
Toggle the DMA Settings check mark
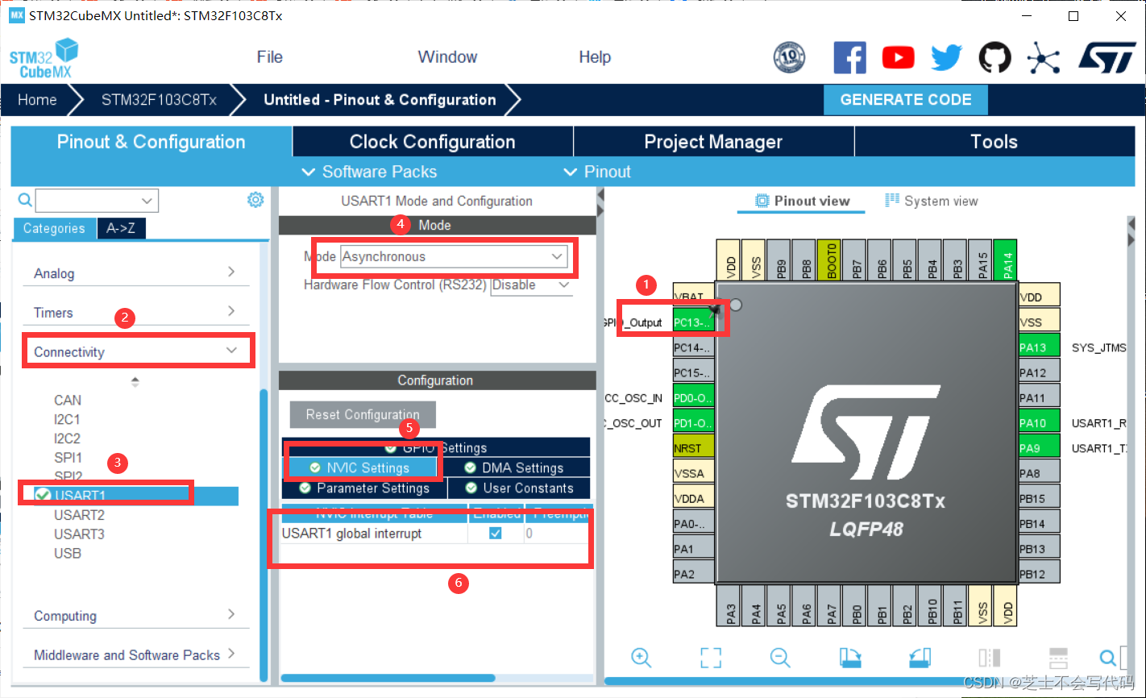click(x=471, y=467)
